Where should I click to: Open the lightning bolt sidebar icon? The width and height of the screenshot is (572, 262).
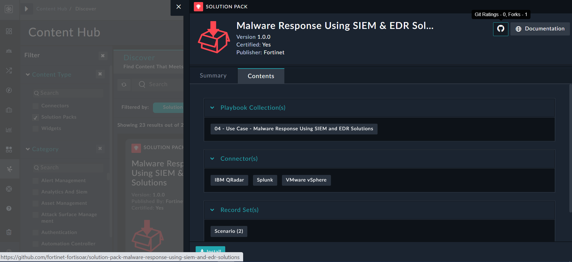pyautogui.click(x=9, y=90)
